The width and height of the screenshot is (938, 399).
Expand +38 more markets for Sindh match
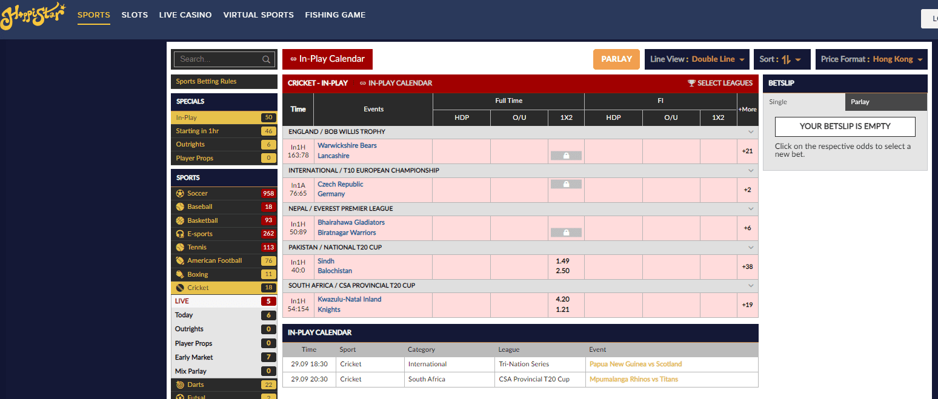pos(748,266)
